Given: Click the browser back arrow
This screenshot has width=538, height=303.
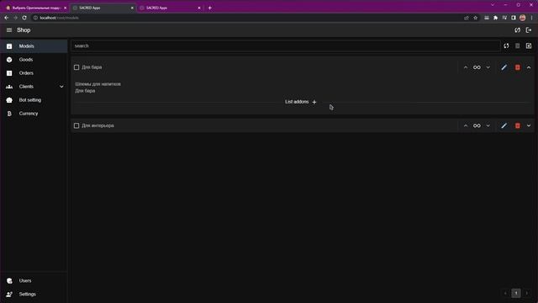Looking at the screenshot, I should 7,18.
